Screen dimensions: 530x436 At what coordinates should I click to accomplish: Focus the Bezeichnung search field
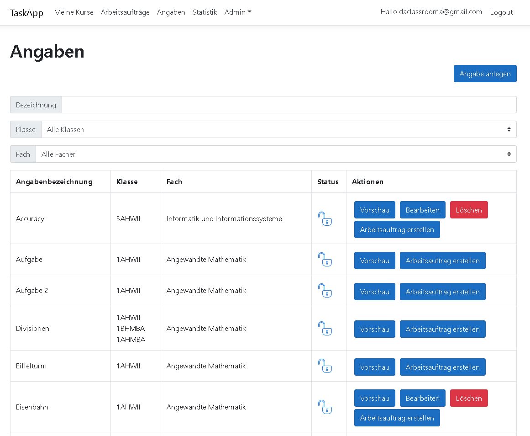click(289, 105)
